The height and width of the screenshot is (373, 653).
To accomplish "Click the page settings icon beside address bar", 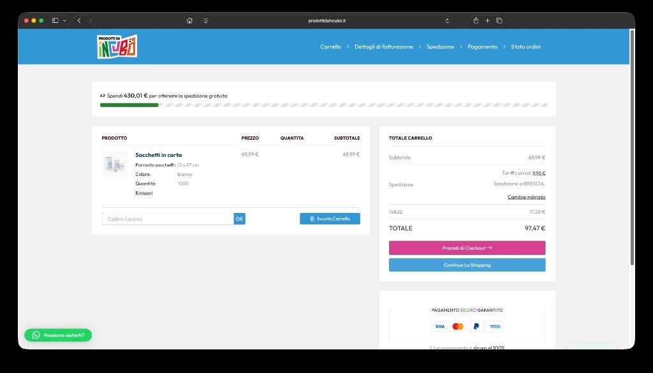I will pyautogui.click(x=206, y=20).
